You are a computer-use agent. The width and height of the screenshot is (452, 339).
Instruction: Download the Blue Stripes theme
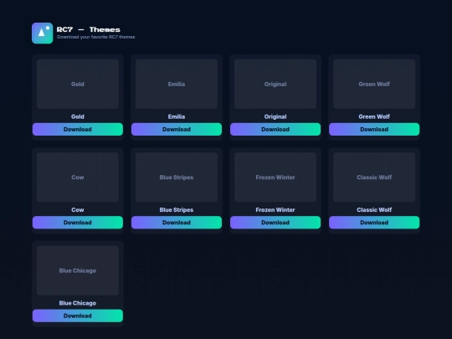tap(177, 223)
